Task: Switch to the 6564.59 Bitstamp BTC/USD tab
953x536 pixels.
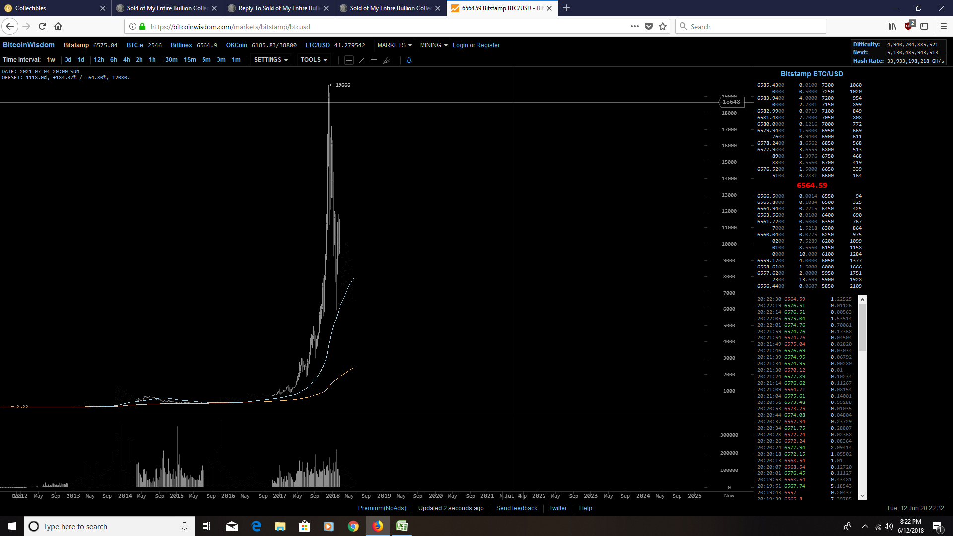Action: (502, 8)
